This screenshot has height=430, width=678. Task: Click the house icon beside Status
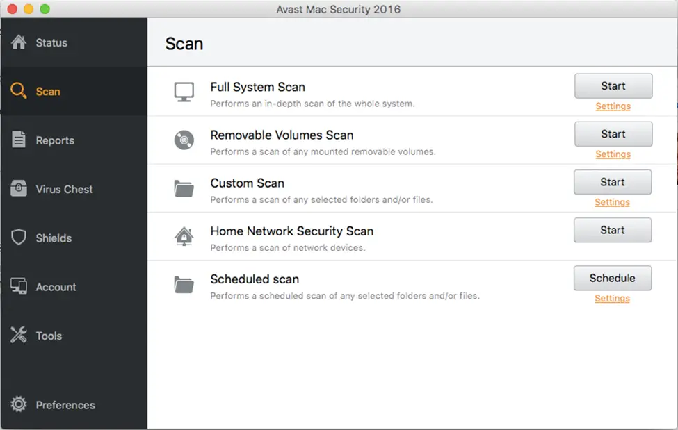[19, 42]
